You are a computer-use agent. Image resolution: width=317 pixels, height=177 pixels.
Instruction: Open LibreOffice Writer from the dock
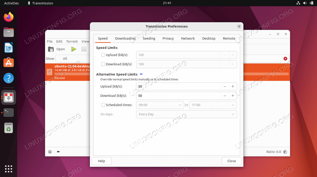coord(9,48)
